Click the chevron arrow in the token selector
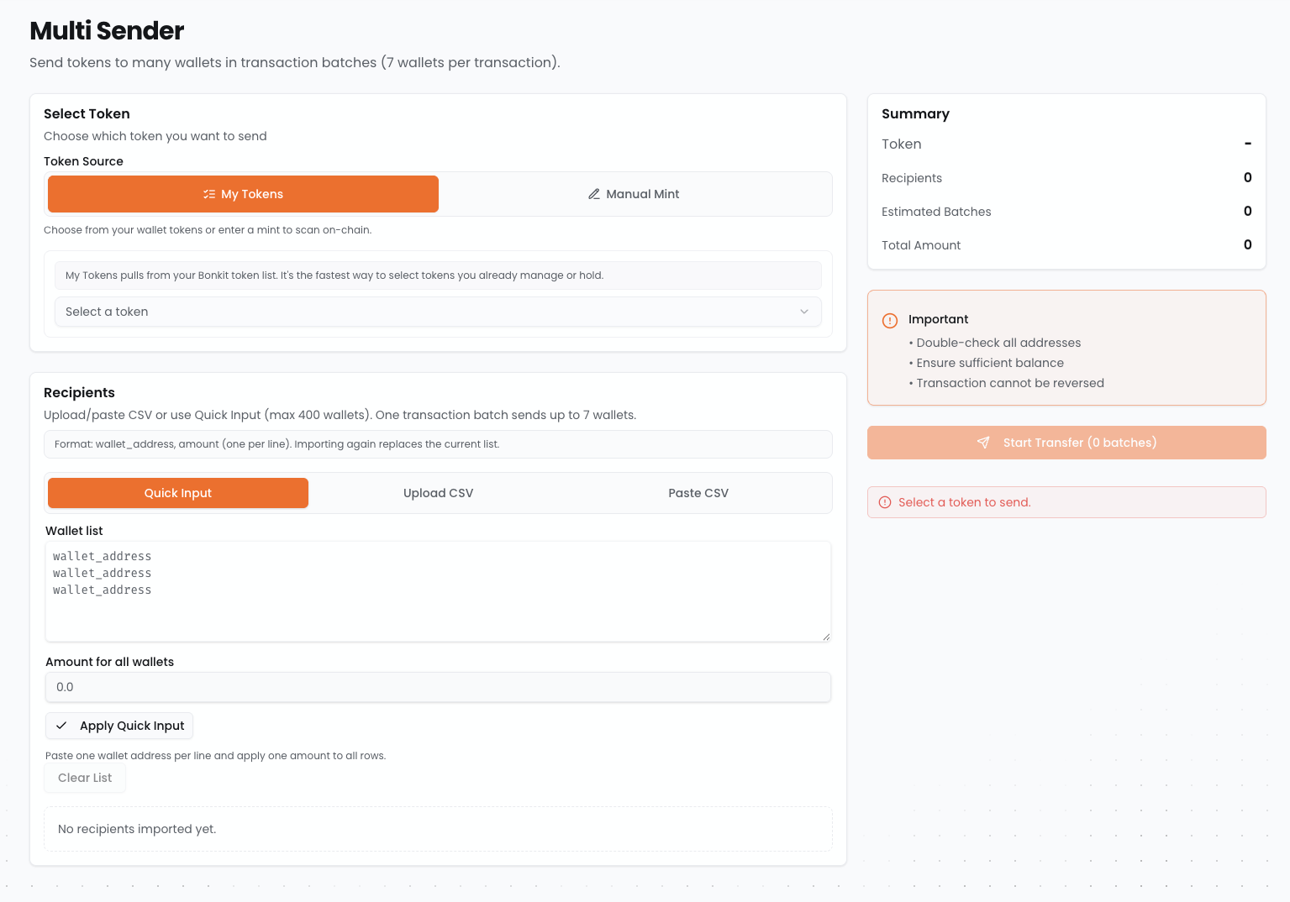The image size is (1290, 902). [804, 312]
